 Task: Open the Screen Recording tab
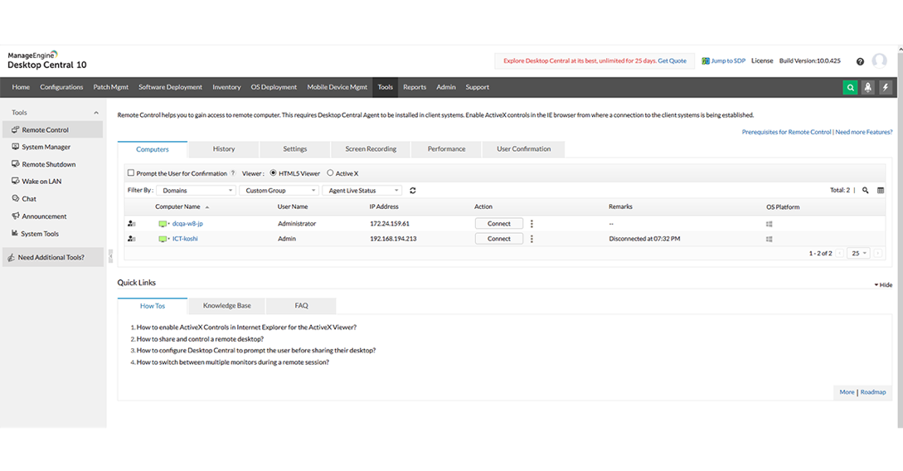[371, 149]
